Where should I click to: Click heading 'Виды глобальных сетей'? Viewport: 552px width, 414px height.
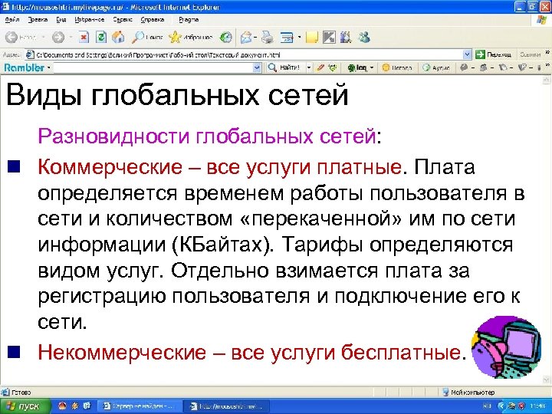click(x=177, y=95)
